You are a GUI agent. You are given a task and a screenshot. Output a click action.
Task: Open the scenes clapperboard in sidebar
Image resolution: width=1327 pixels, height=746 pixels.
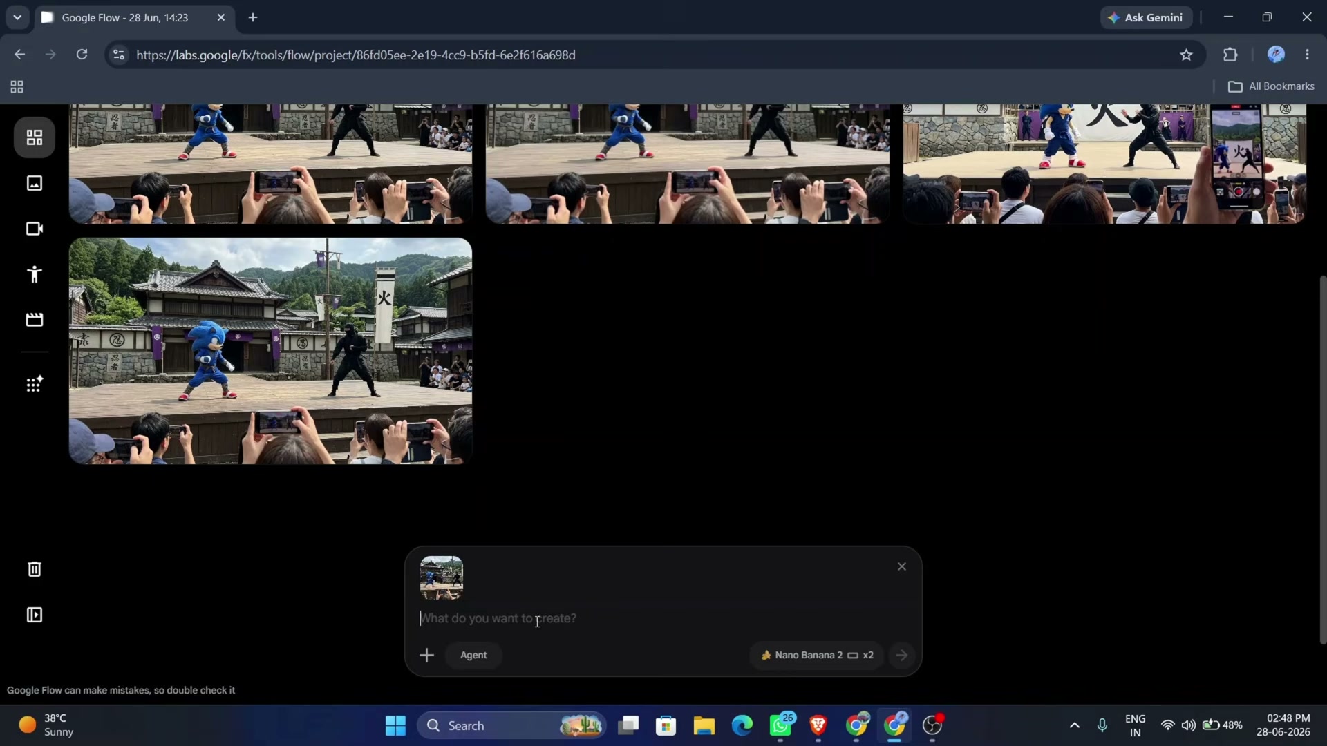point(34,320)
